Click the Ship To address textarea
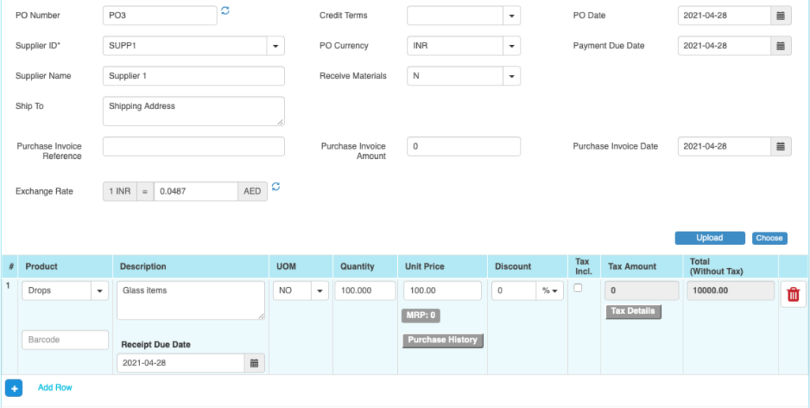 pyautogui.click(x=194, y=111)
